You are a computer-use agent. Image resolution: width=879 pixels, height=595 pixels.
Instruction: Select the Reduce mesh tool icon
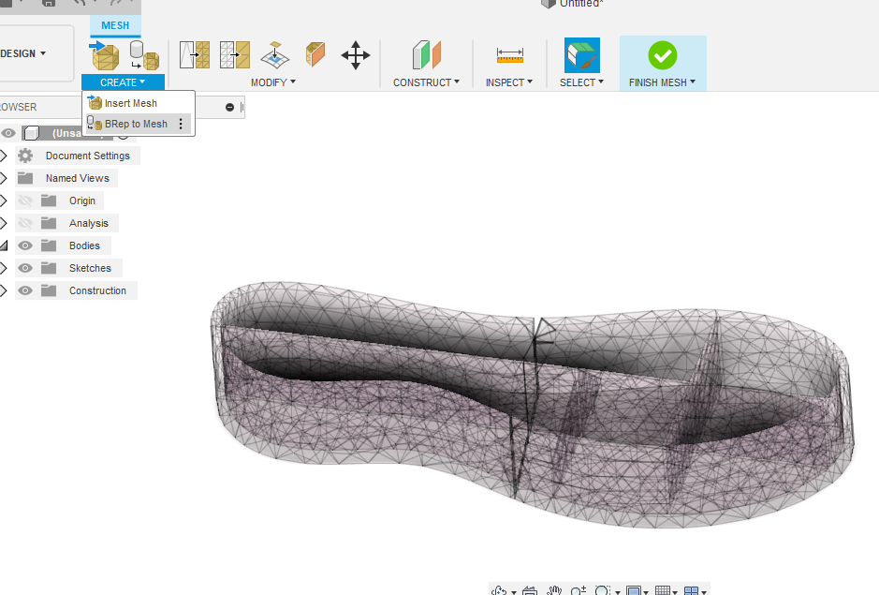tap(234, 55)
